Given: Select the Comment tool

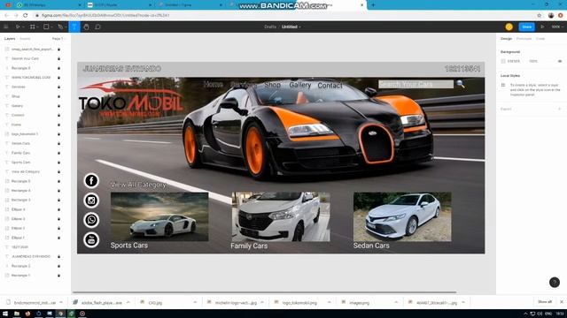Looking at the screenshot, I should tap(97, 26).
